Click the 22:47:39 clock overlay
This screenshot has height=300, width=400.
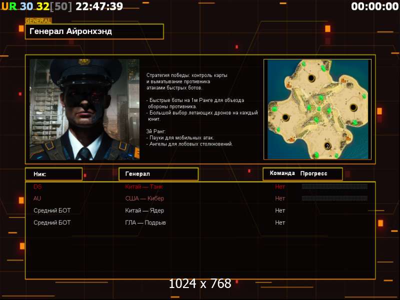[x=99, y=6]
